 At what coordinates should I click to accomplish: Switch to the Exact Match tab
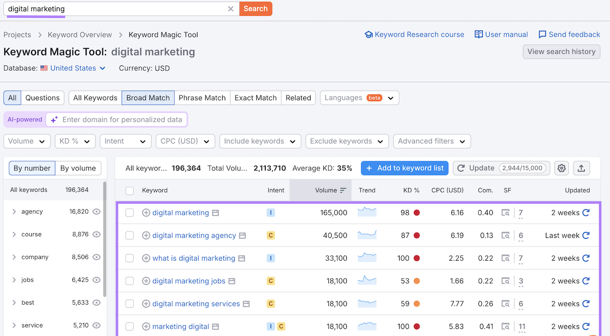pyautogui.click(x=255, y=98)
